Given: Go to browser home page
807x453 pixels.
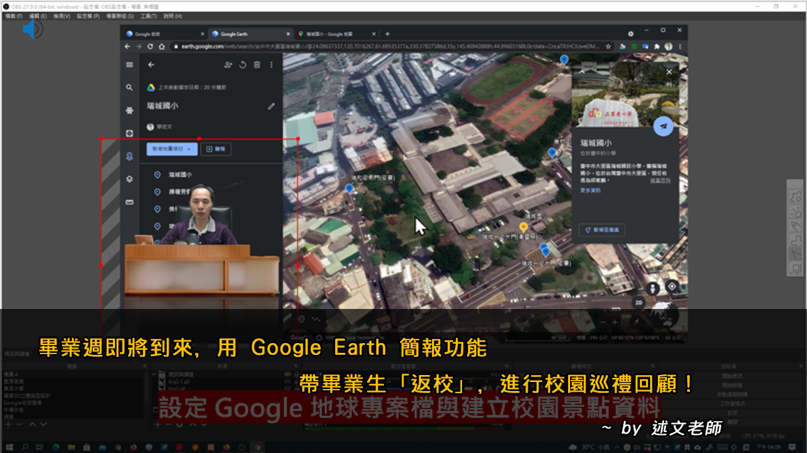Looking at the screenshot, I should [x=162, y=47].
